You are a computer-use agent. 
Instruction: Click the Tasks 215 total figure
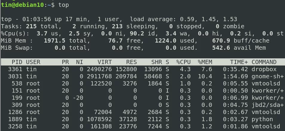point(31,26)
